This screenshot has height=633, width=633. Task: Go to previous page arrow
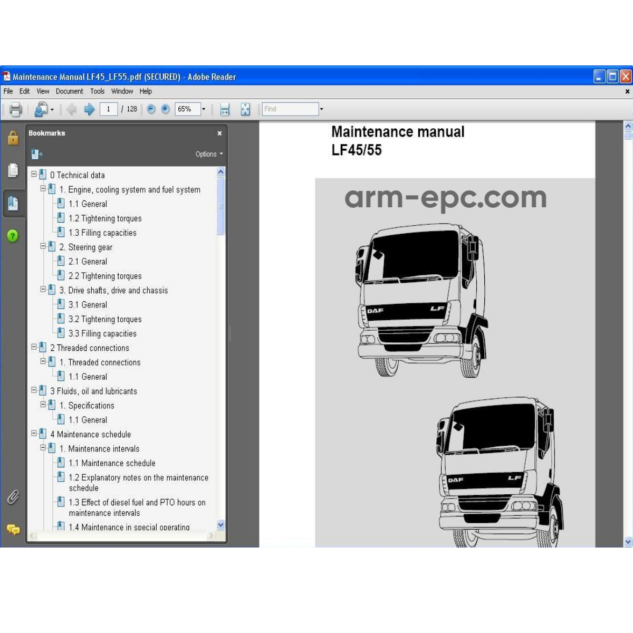[71, 109]
